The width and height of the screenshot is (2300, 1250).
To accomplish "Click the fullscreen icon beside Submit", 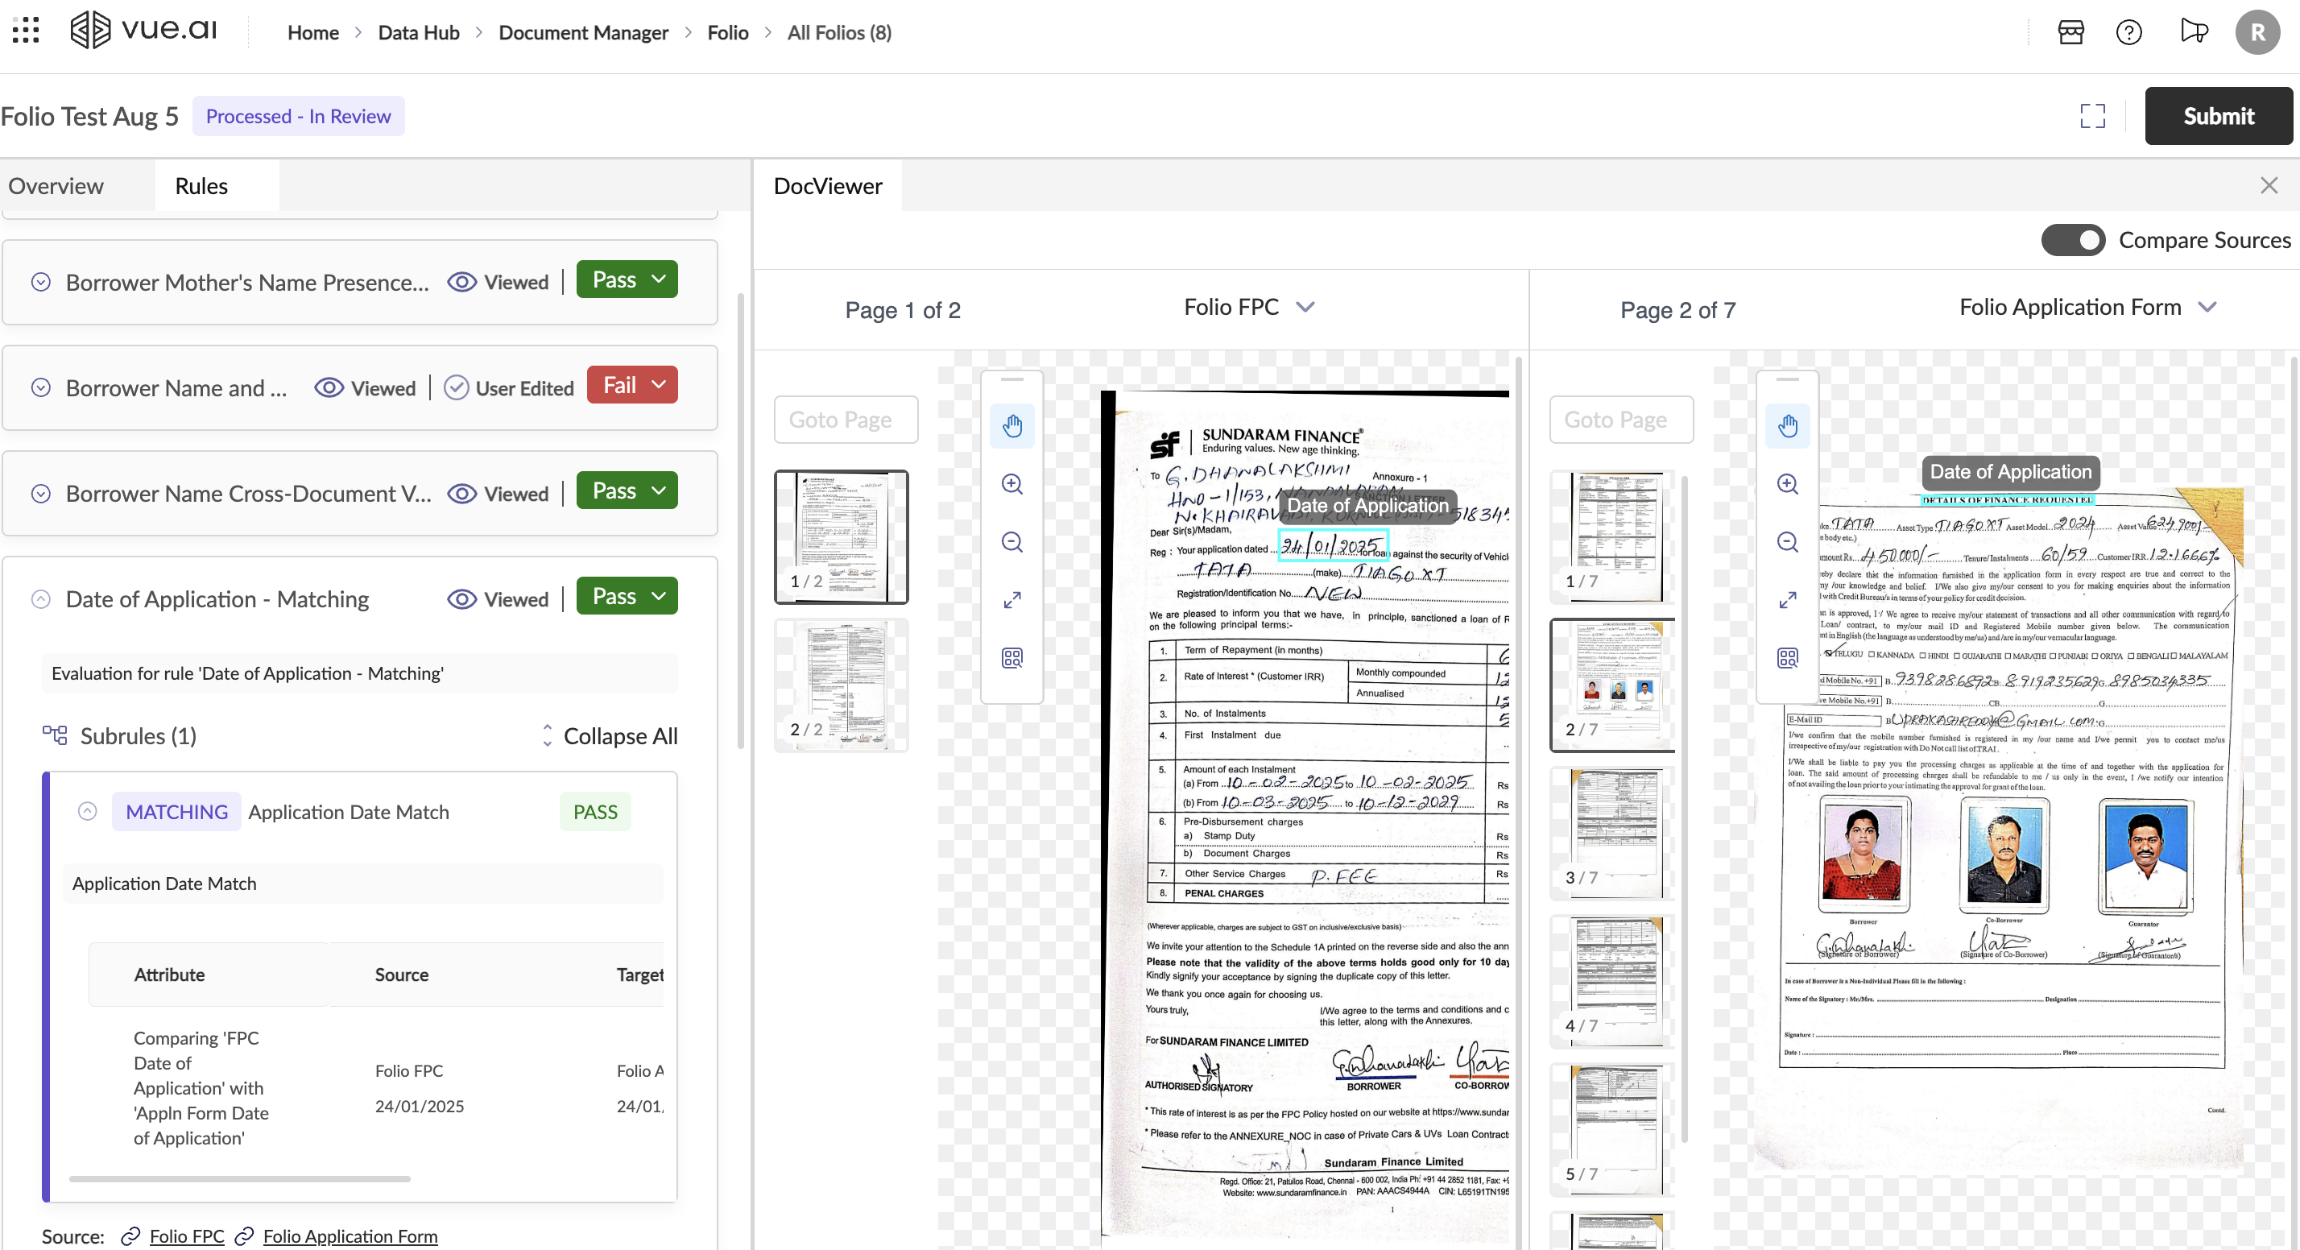I will coord(2093,115).
